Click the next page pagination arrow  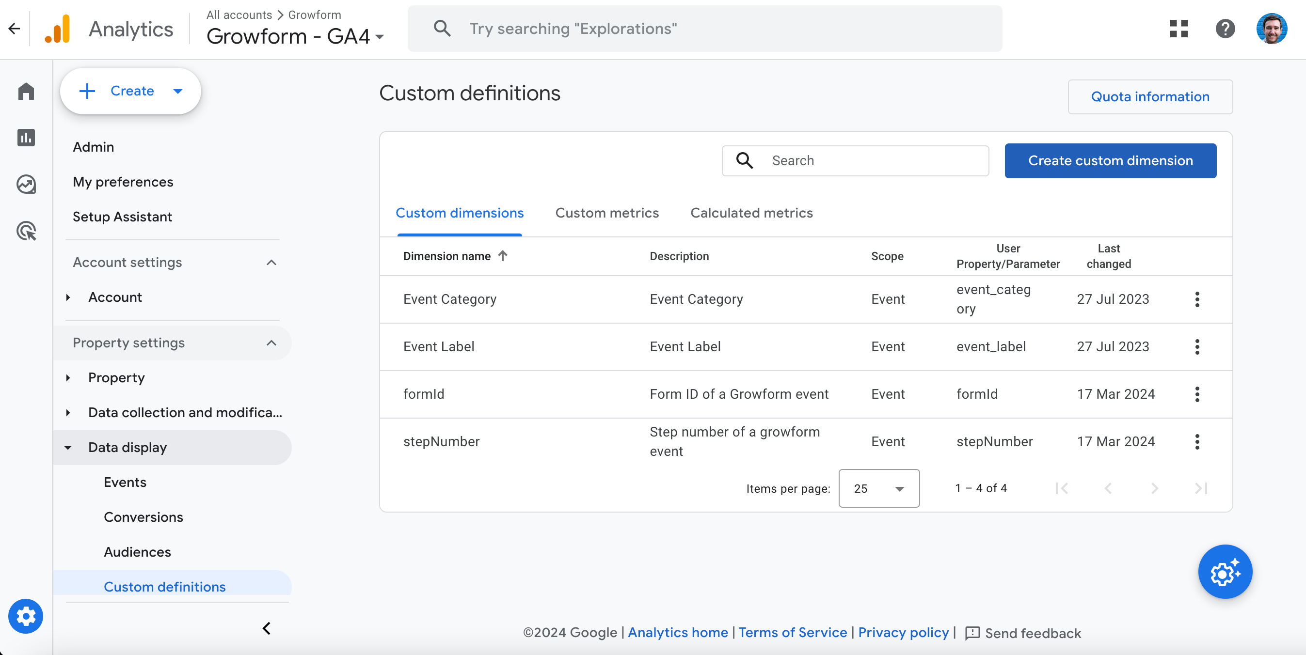tap(1154, 488)
